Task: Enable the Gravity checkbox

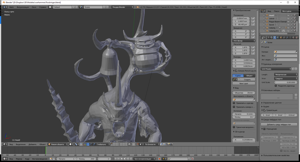Action: pyautogui.click(x=265, y=110)
